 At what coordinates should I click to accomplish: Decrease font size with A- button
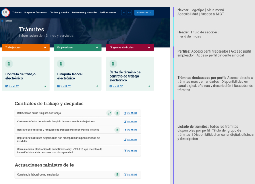point(124,13)
